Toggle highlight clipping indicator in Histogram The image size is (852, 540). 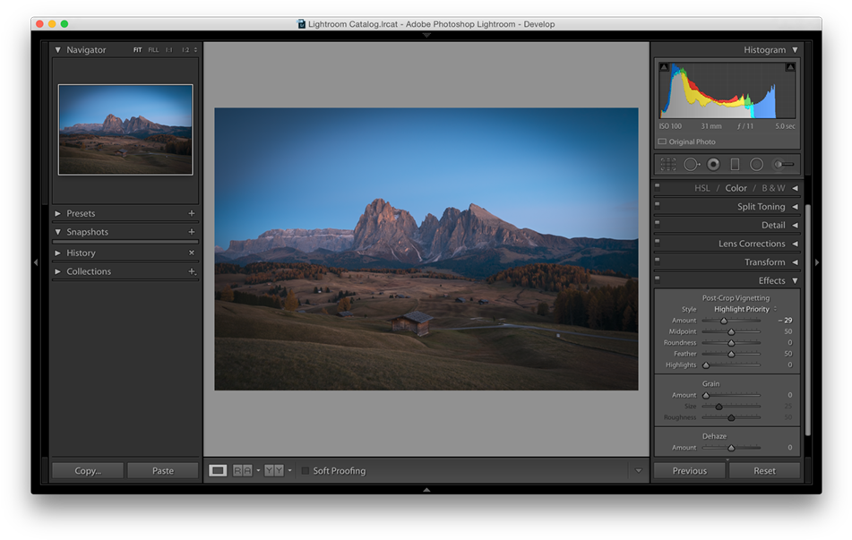coord(790,67)
